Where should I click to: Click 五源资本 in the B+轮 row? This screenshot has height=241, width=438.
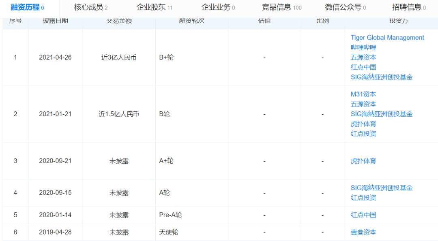[x=363, y=57]
